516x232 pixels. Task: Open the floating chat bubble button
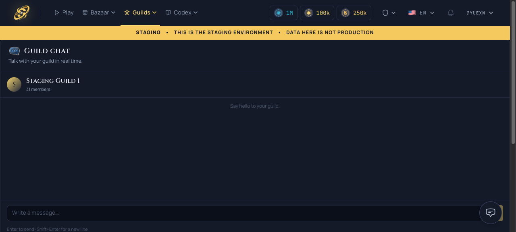tap(490, 213)
